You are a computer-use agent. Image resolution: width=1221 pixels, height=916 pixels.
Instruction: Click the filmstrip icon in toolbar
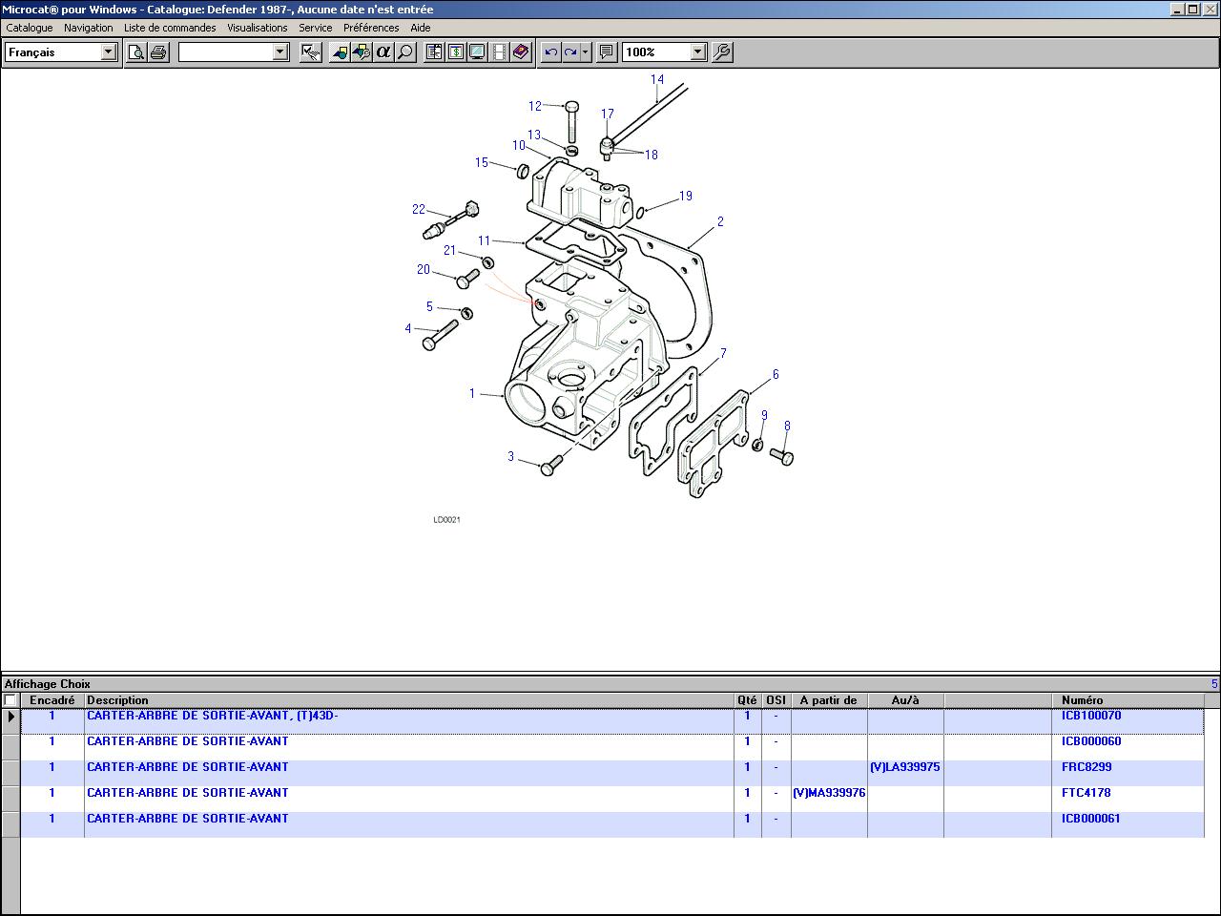coord(499,52)
